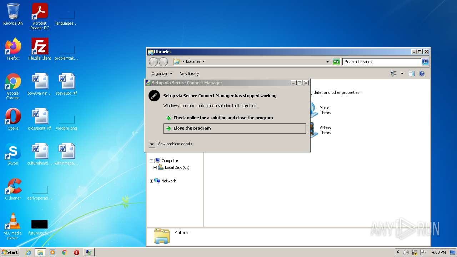
Task: Launch VLC media player shortcut
Action: click(13, 226)
